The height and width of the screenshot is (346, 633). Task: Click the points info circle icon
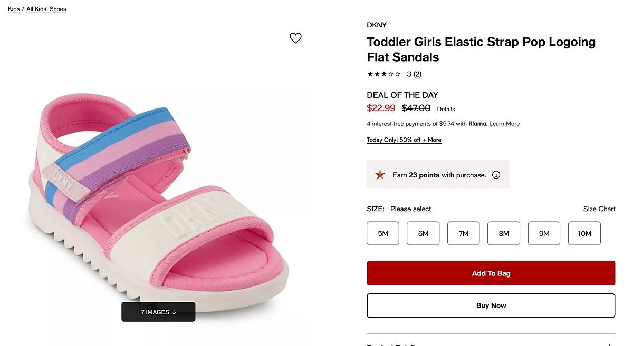(x=496, y=175)
